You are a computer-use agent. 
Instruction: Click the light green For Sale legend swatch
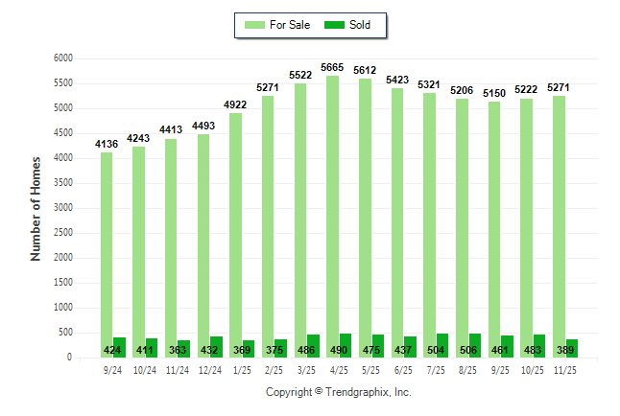click(x=256, y=25)
